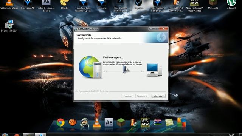The width and height of the screenshot is (242, 136).
Task: Close the DAEMON Tools Lite installer window
Action: pyautogui.click(x=163, y=29)
